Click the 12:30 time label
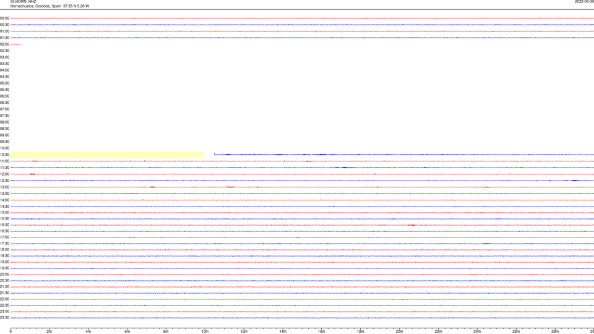594x334 pixels. click(x=4, y=181)
